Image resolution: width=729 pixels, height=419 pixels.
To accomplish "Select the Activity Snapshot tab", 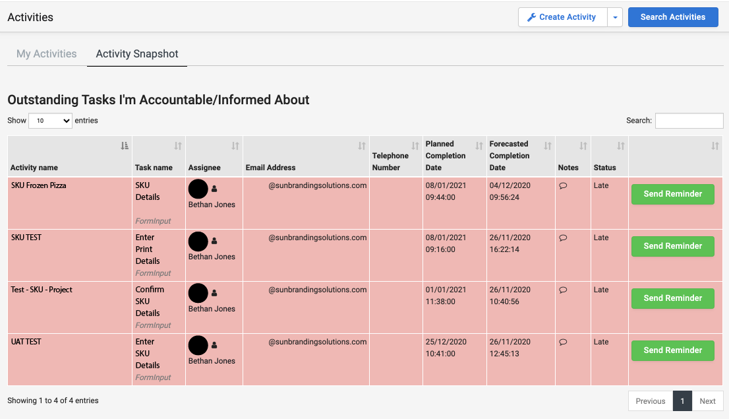I will coord(137,54).
